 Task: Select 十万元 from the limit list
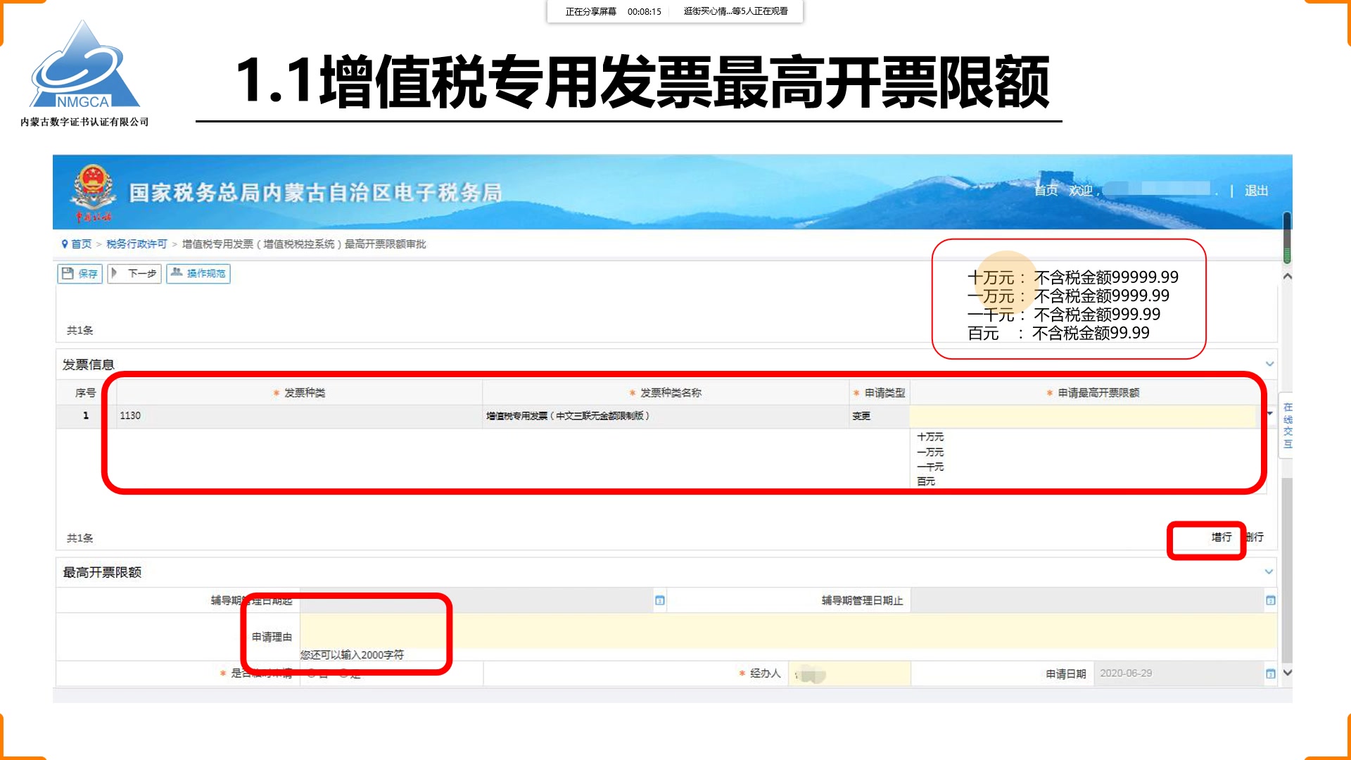coord(930,437)
